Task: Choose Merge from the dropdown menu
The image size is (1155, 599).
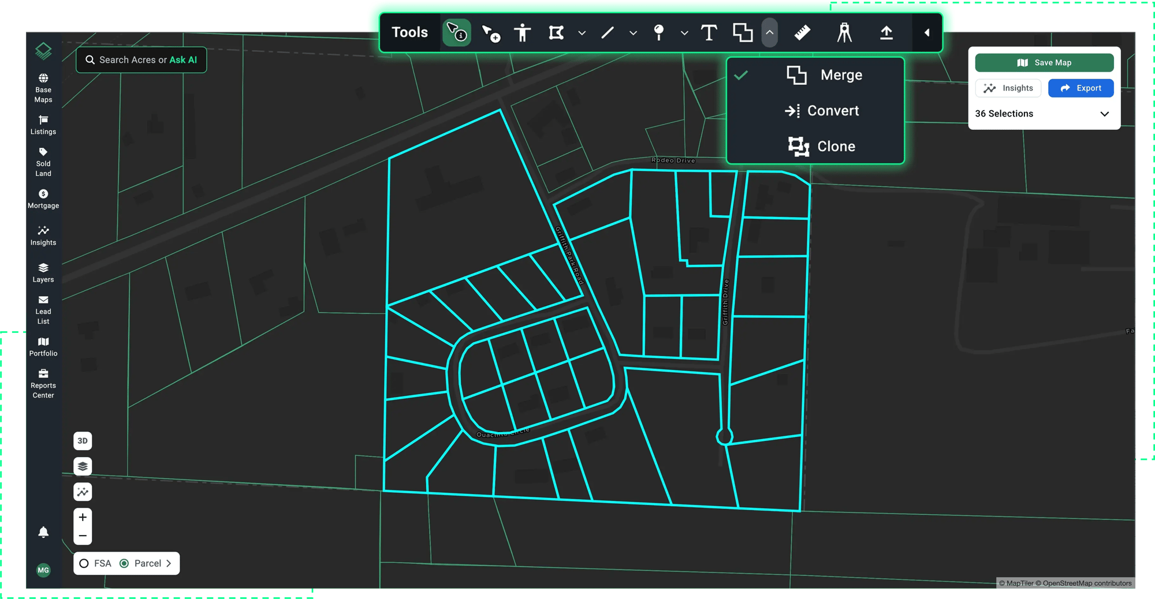Action: click(x=815, y=75)
